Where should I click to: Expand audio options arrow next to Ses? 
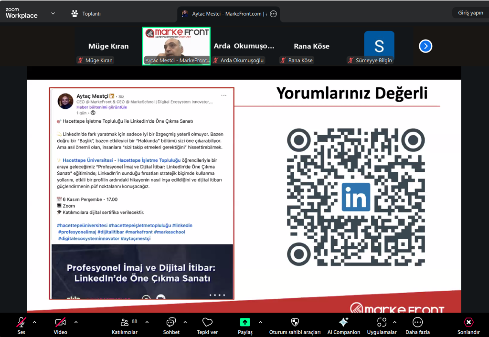(x=34, y=322)
